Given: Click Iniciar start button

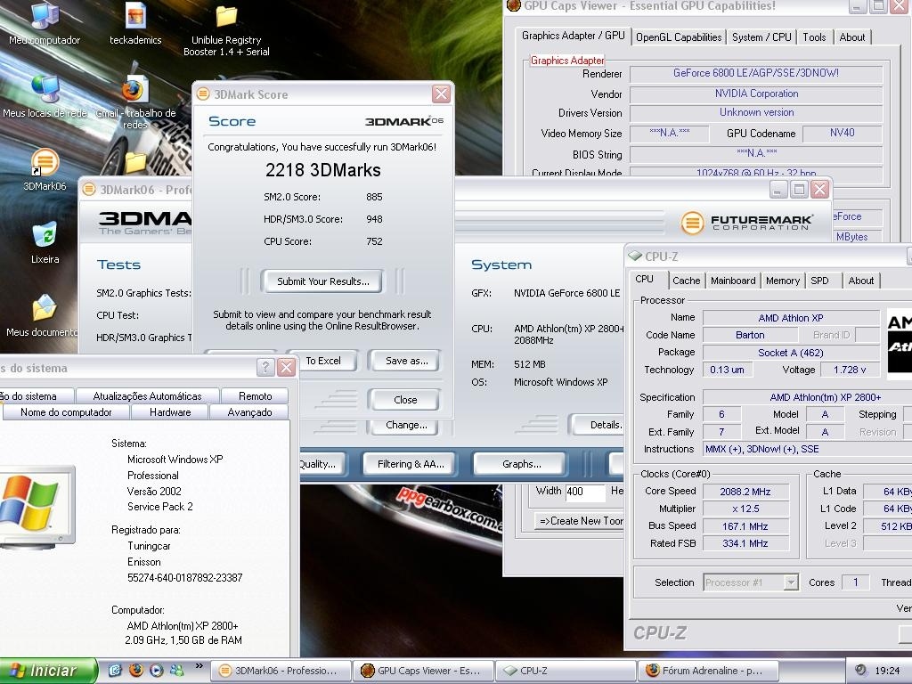Looking at the screenshot, I should point(48,671).
